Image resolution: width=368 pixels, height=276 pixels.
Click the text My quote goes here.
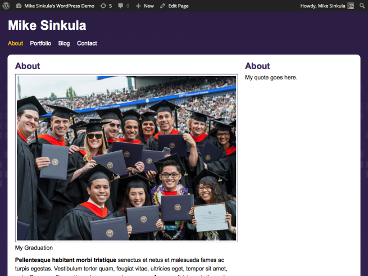[271, 78]
